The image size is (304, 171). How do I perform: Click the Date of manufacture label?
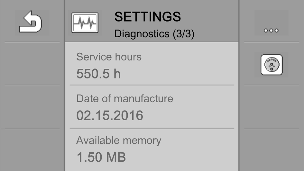124,98
